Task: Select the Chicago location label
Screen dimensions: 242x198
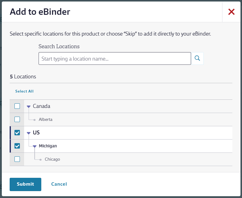Action: pos(52,159)
